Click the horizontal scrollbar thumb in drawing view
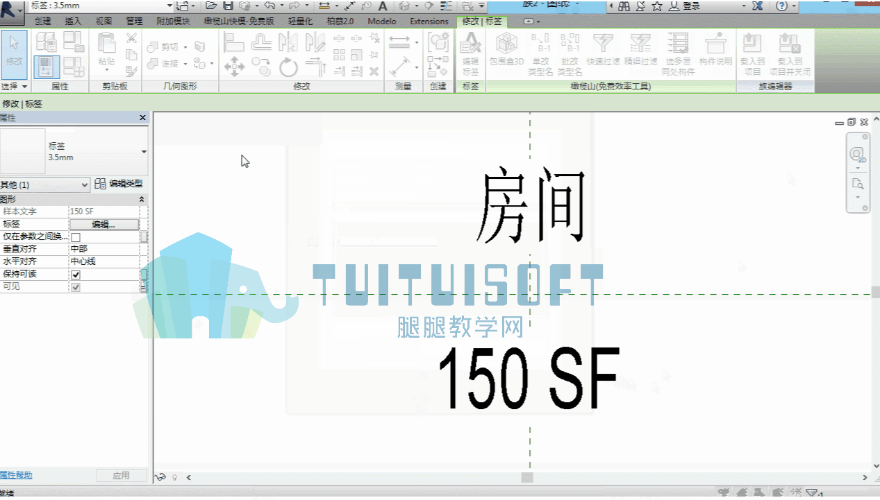 click(x=527, y=477)
